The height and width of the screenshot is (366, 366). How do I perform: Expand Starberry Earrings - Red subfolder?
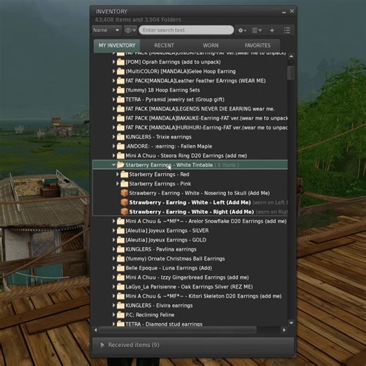(118, 175)
